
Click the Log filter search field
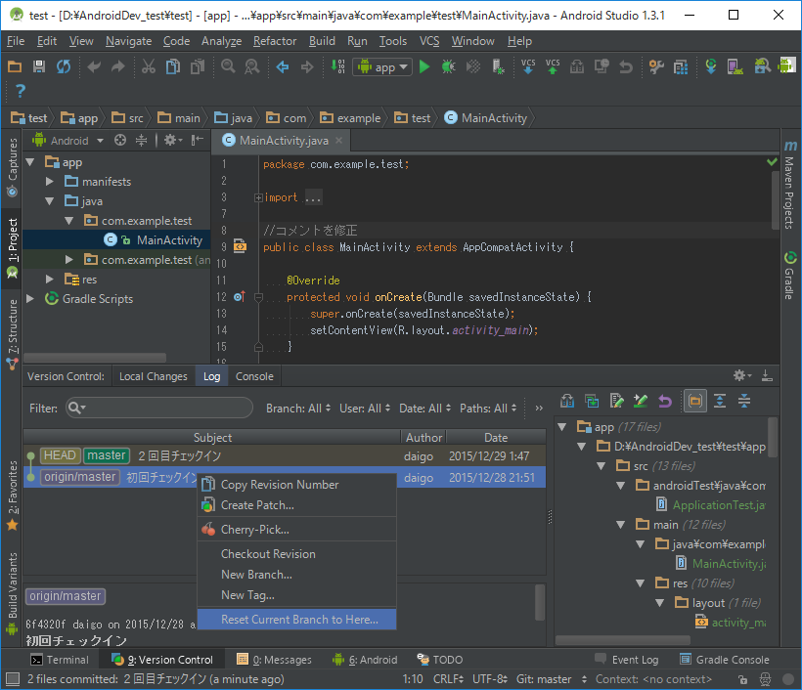pyautogui.click(x=159, y=408)
